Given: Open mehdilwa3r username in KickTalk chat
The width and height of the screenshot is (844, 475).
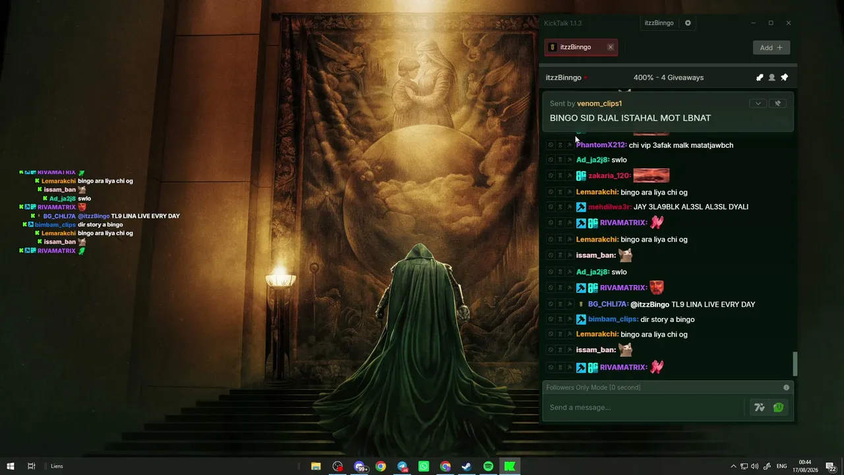Looking at the screenshot, I should [609, 207].
